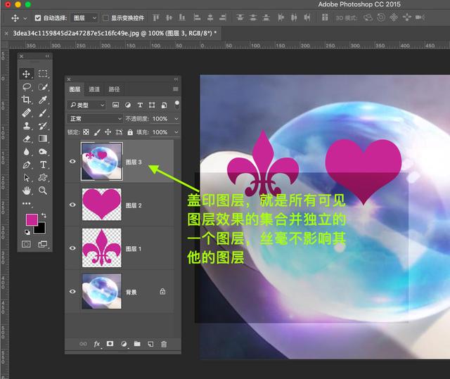Screen dimensions: 450x379
Task: Click the magenta foreground color swatch
Action: click(32, 219)
